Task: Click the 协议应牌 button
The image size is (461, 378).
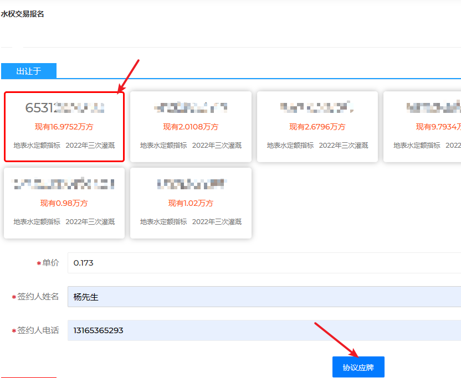Action: [358, 367]
